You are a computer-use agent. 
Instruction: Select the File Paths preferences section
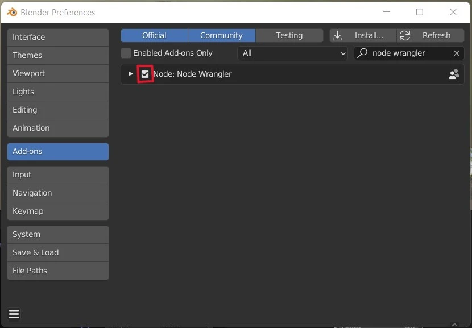click(x=58, y=271)
